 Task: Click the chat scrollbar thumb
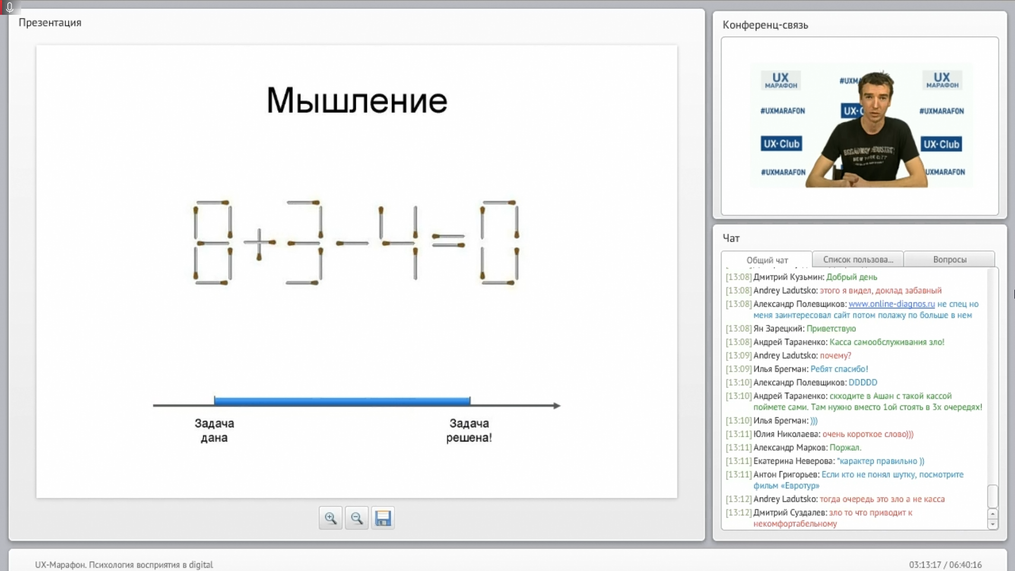point(992,496)
